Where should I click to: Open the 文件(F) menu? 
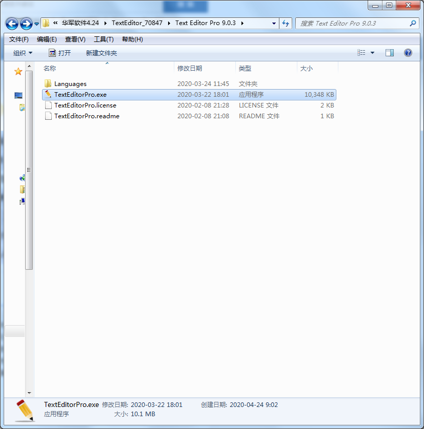point(18,39)
